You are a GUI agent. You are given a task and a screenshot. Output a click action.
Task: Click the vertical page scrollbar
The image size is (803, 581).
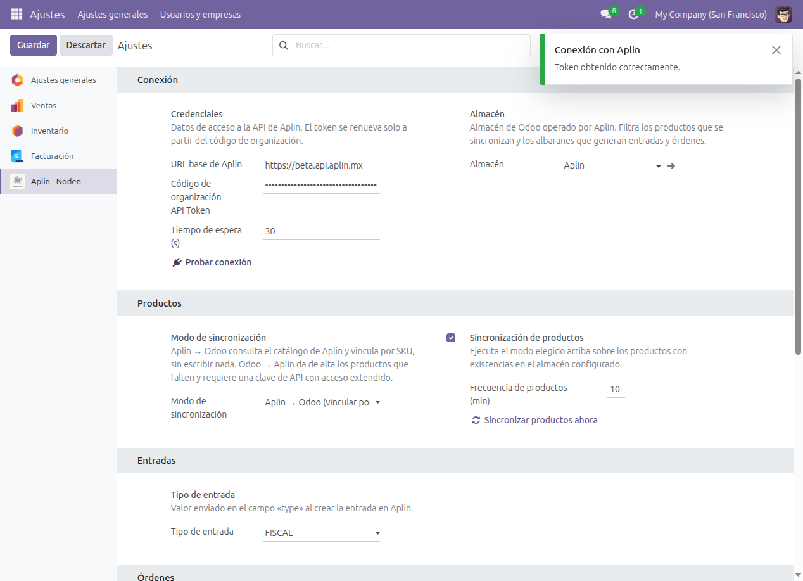799,215
